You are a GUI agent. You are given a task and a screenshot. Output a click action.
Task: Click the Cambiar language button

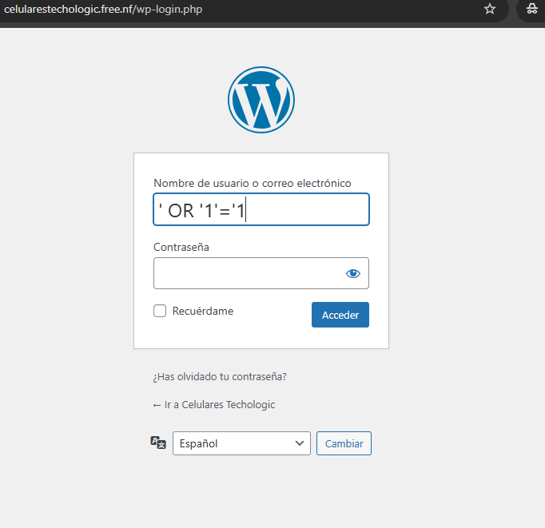click(x=344, y=443)
